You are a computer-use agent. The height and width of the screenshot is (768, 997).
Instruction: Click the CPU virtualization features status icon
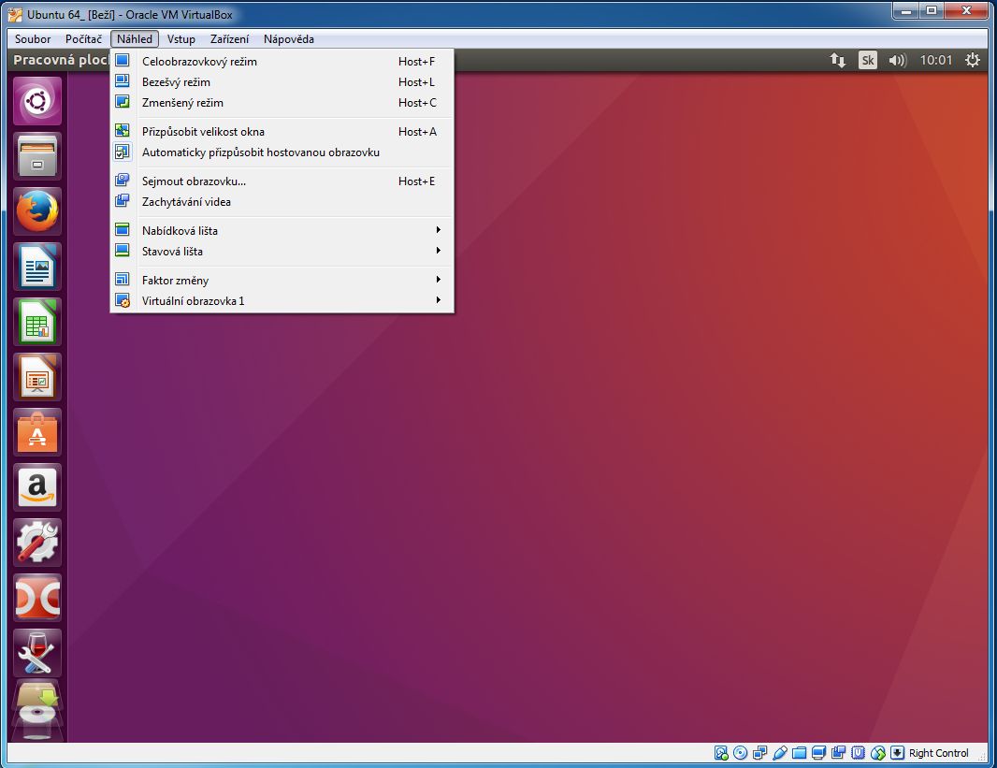tap(858, 753)
